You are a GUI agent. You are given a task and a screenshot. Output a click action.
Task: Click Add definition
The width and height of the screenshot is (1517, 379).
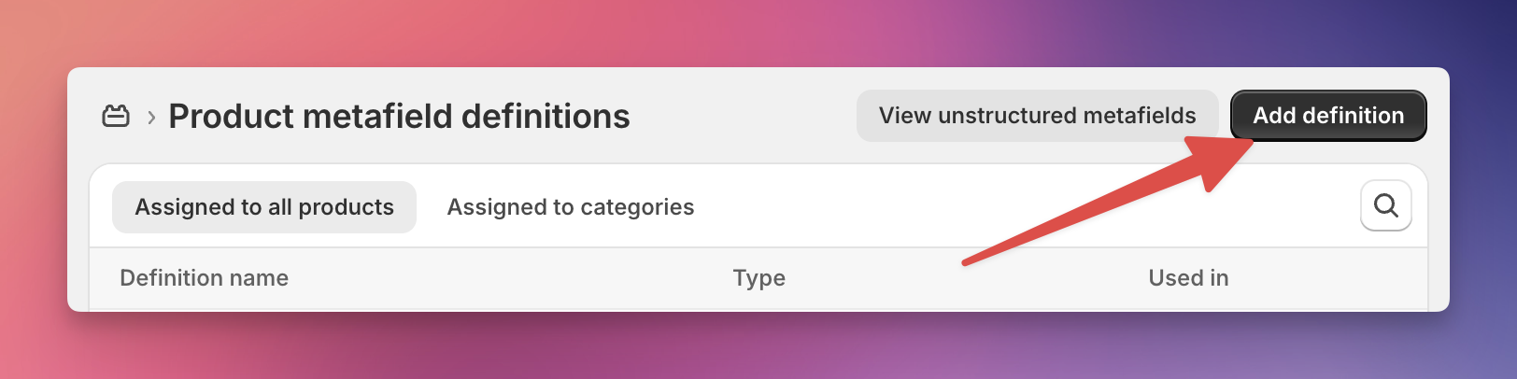tap(1328, 116)
